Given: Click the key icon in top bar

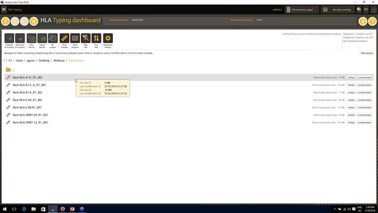Looking at the screenshot, I should pyautogui.click(x=359, y=9).
